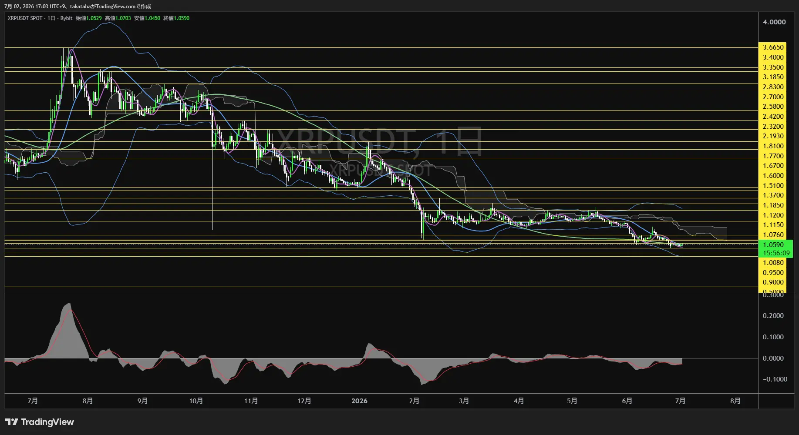Click the 1.7700 price level label
This screenshot has height=435, width=799.
point(773,156)
